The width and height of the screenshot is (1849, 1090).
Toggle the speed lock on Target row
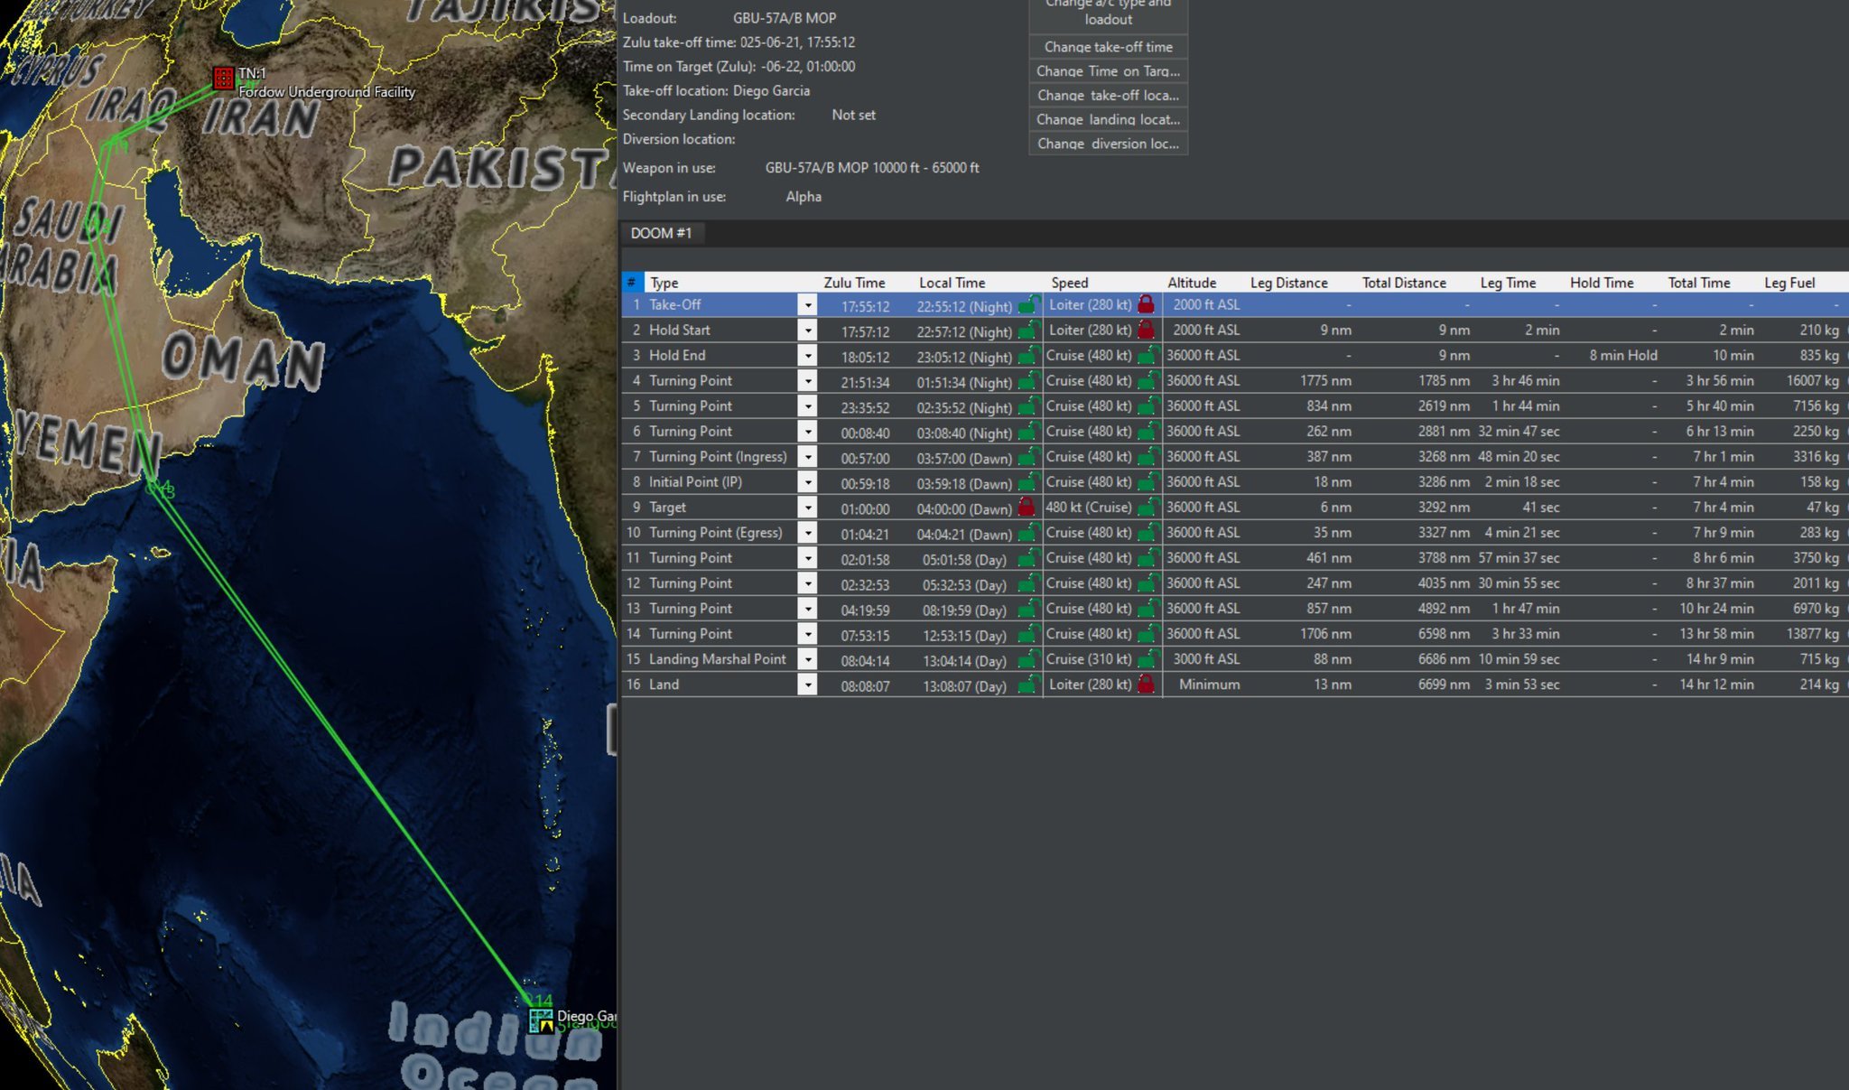(x=1147, y=507)
